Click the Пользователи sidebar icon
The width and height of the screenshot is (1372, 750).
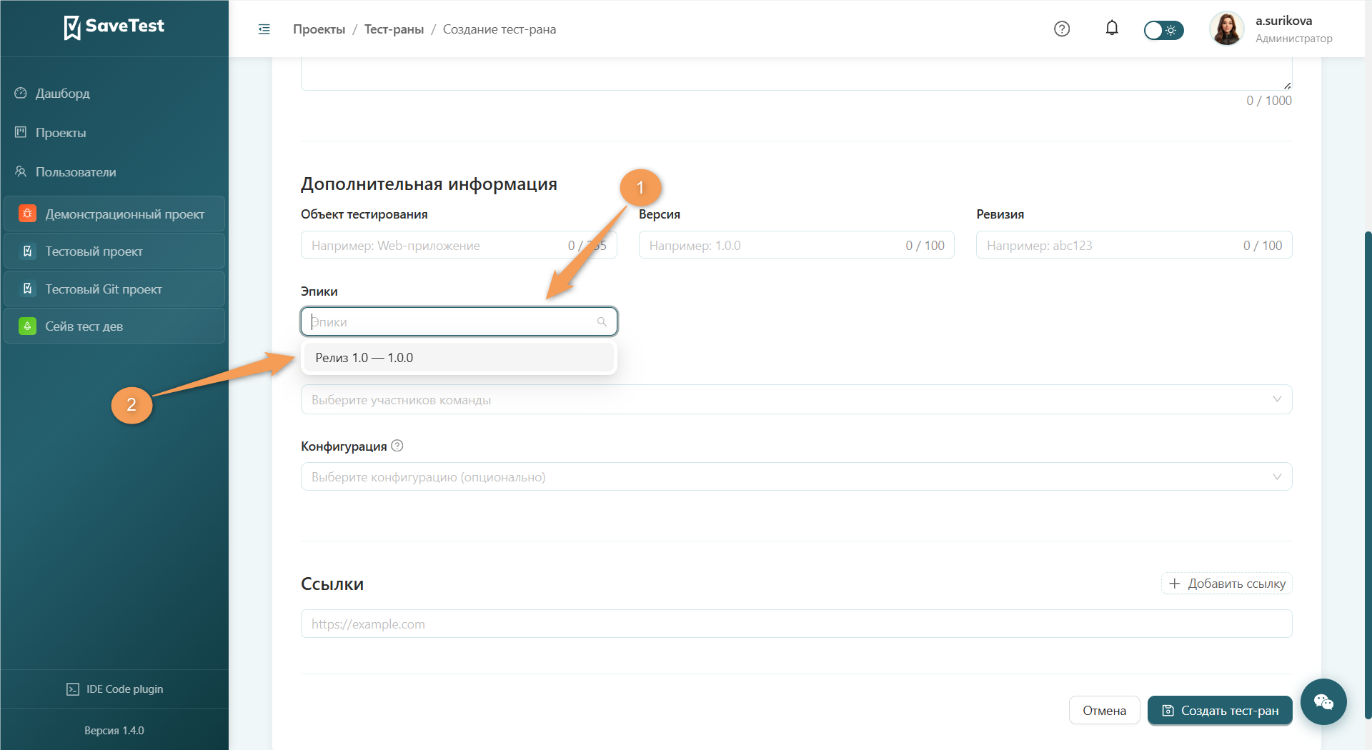21,171
